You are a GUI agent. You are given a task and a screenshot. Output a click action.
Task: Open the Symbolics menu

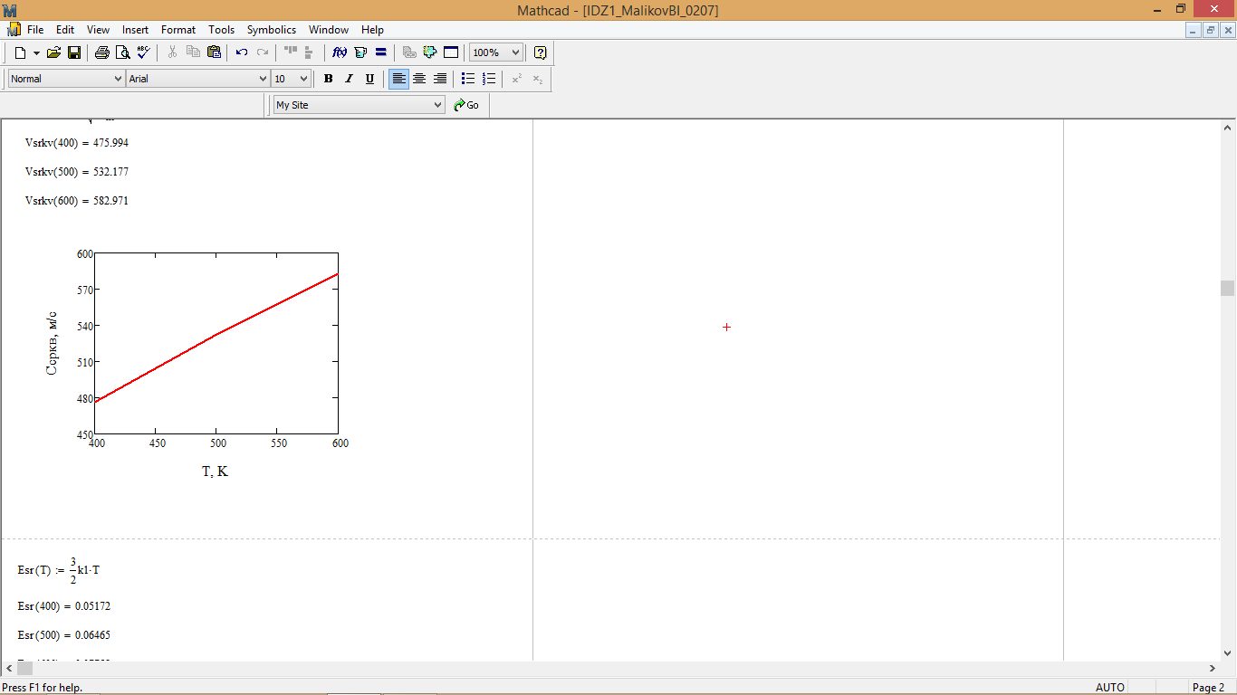tap(272, 30)
